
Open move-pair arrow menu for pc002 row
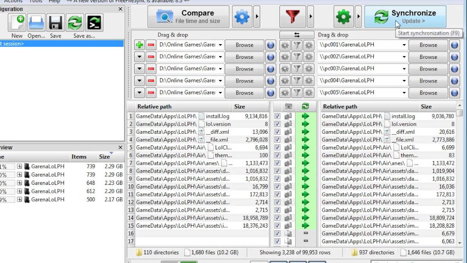(139, 57)
